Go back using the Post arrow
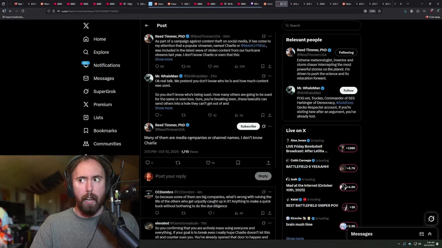442x248 pixels. [x=147, y=25]
